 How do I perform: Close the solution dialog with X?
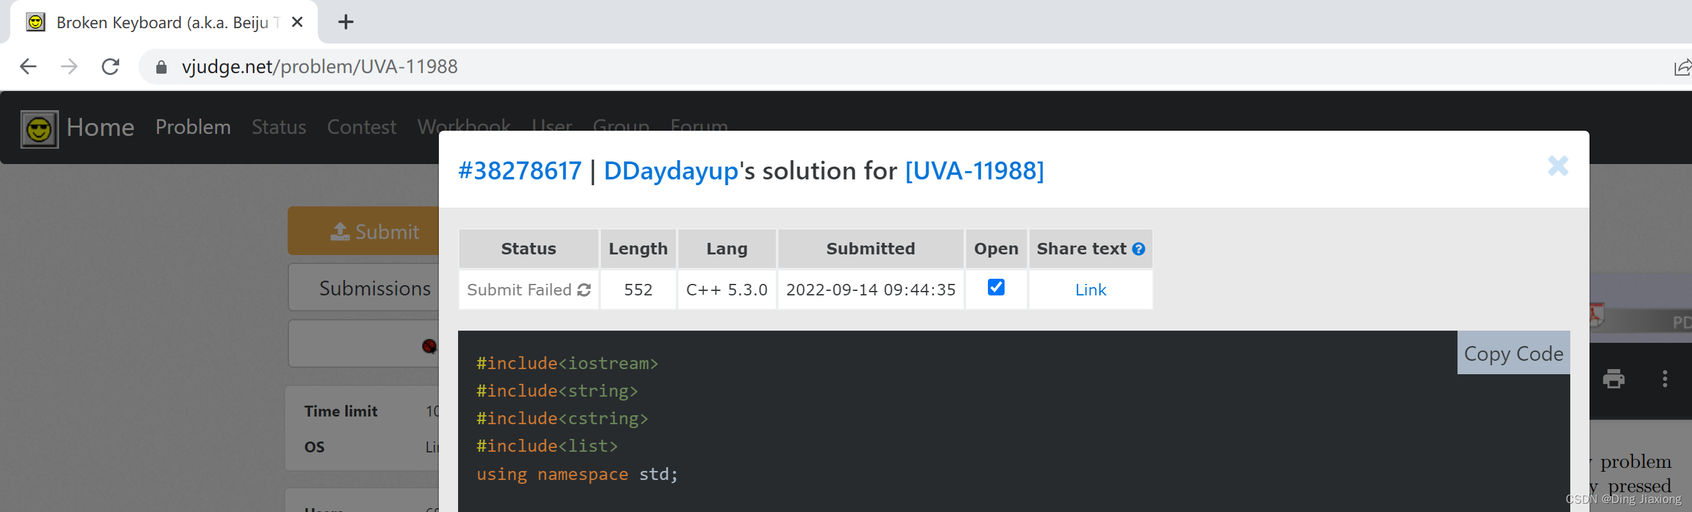(1557, 165)
